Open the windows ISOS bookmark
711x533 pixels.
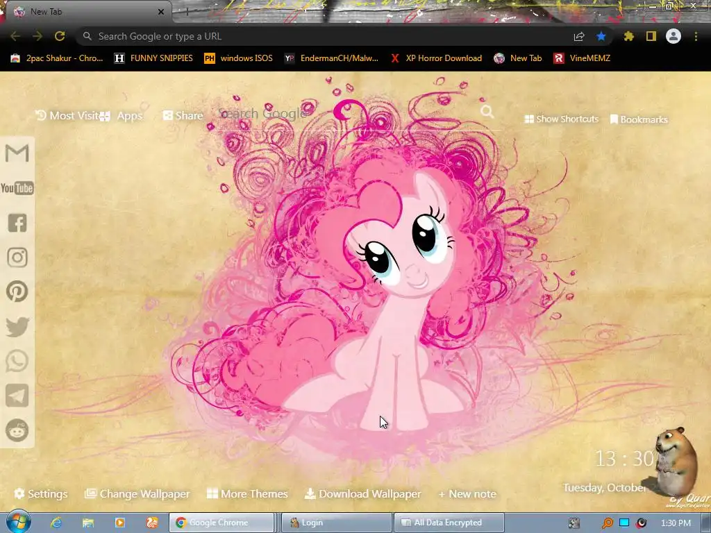pyautogui.click(x=239, y=58)
